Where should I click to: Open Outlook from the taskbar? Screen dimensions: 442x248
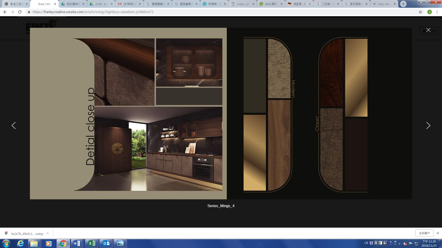coord(106,243)
